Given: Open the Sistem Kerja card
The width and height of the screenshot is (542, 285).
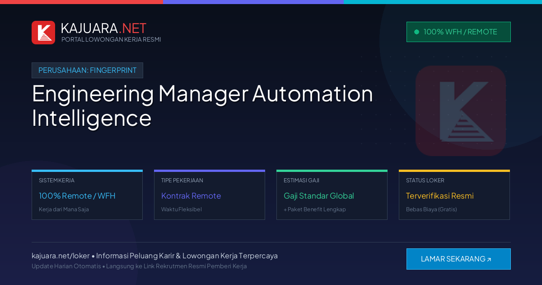Looking at the screenshot, I should (87, 195).
